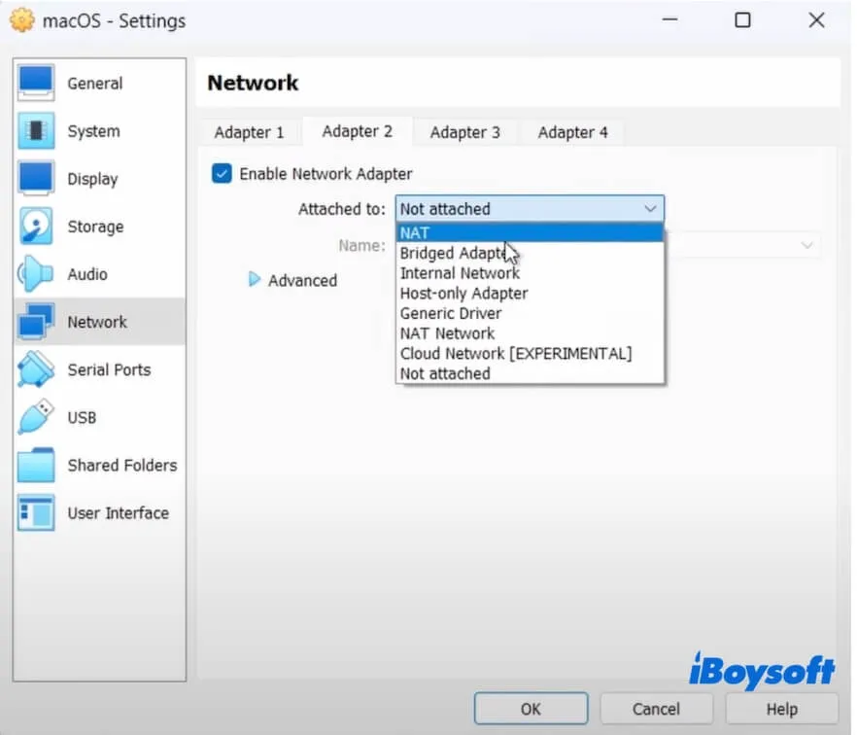Open Storage disk icon
The height and width of the screenshot is (735, 857).
[x=36, y=227]
